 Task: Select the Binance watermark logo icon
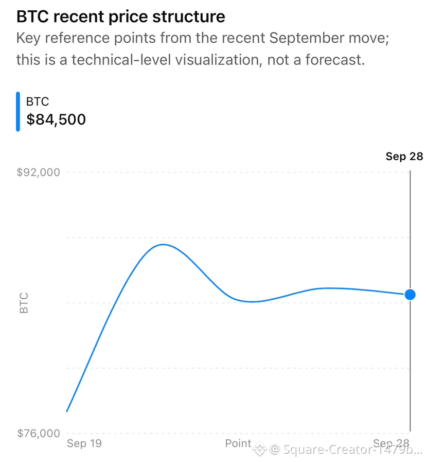(260, 449)
